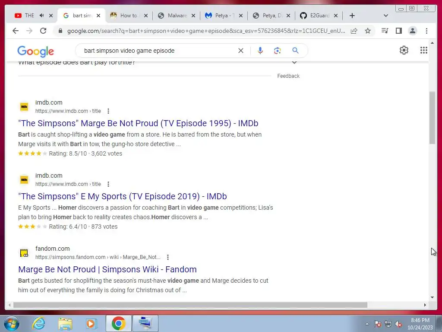This screenshot has height=332, width=442.
Task: Click the scroll-left arrow
Action: click(9, 305)
